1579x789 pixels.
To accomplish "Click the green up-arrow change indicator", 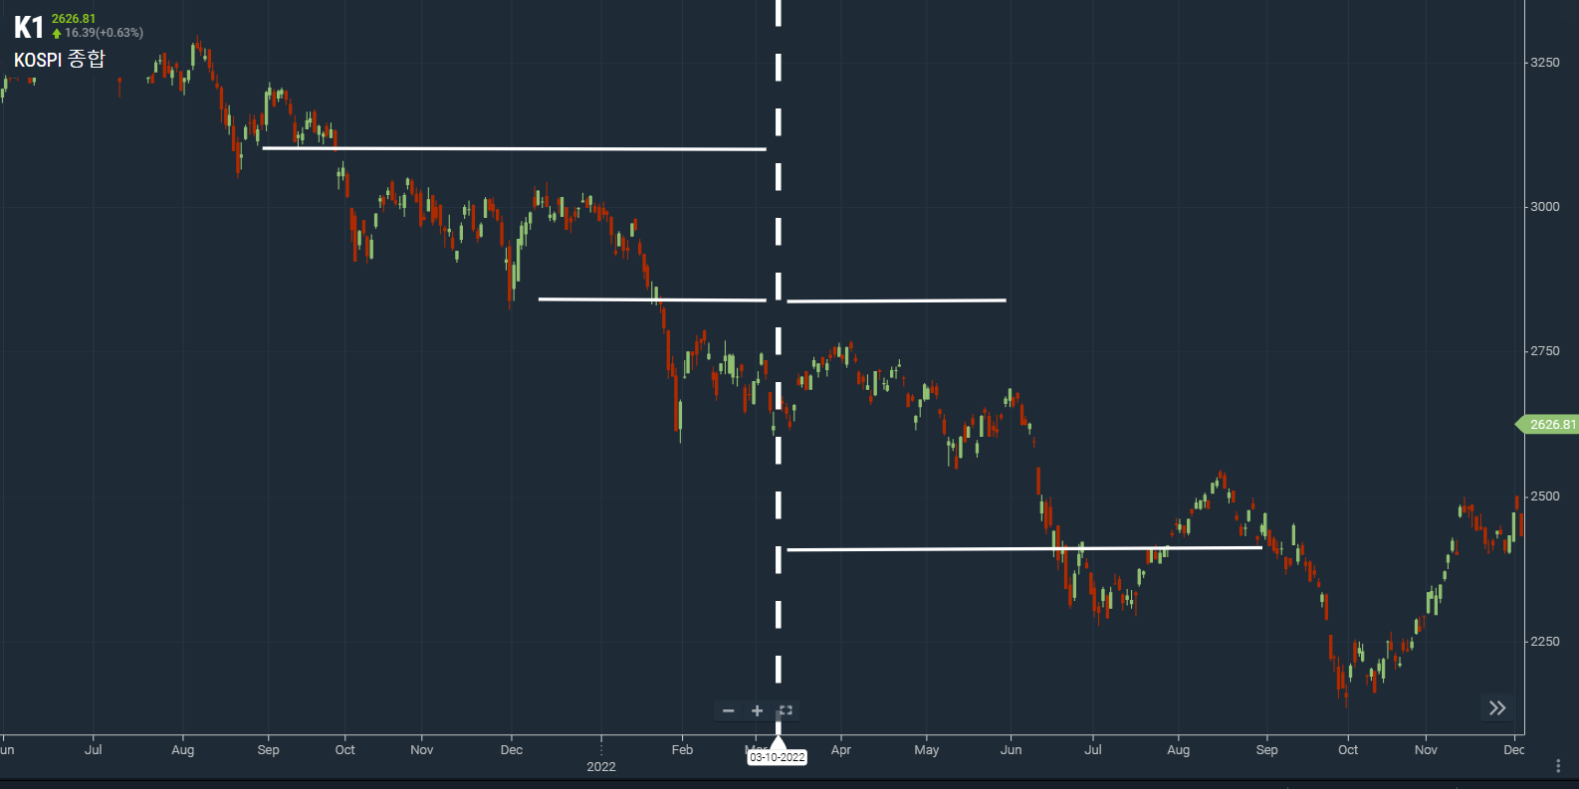I will 57,34.
